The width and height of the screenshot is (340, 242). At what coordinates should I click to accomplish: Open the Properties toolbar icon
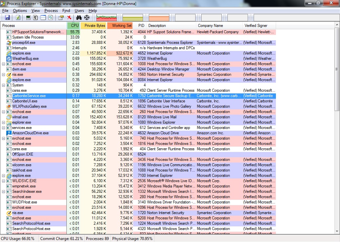pyautogui.click(x=61, y=18)
